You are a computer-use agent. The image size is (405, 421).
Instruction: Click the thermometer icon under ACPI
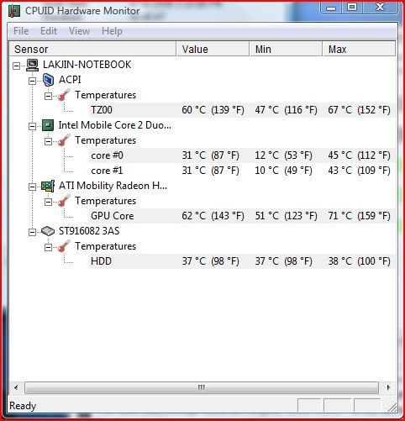pos(64,95)
